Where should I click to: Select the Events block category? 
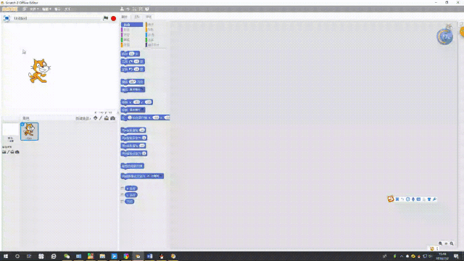click(151, 25)
